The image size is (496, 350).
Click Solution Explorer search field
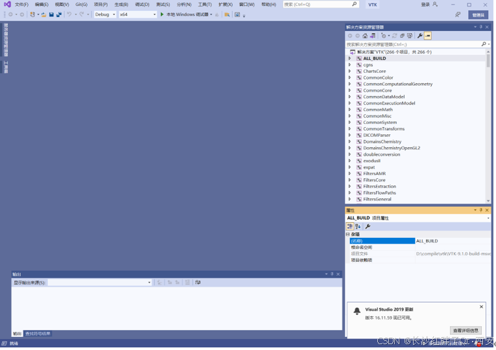pyautogui.click(x=413, y=44)
